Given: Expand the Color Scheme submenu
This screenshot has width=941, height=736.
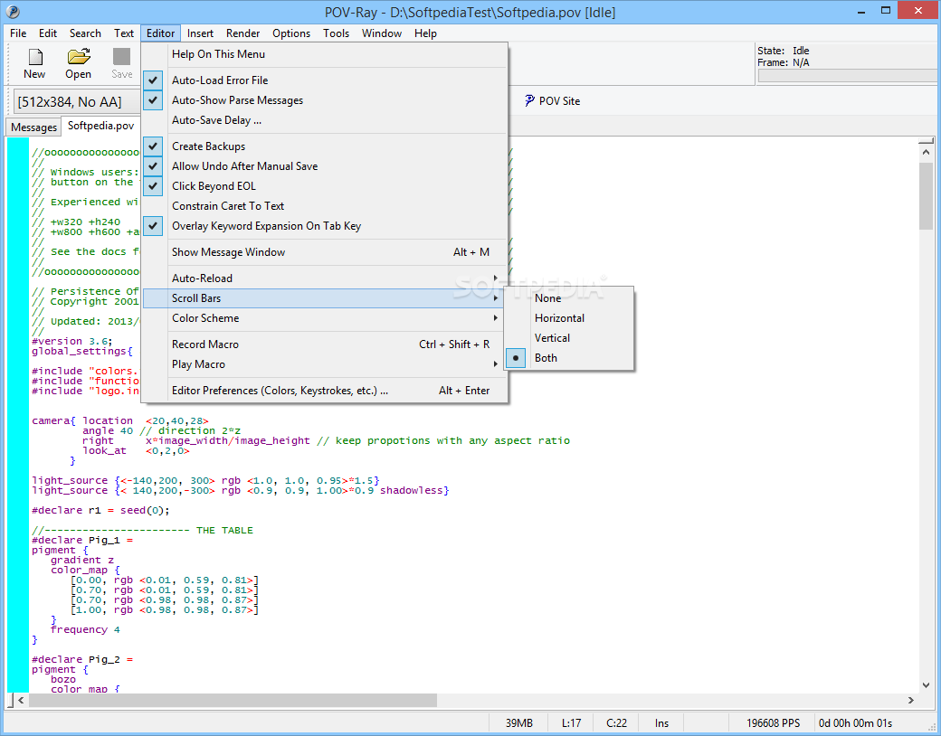Looking at the screenshot, I should [325, 318].
